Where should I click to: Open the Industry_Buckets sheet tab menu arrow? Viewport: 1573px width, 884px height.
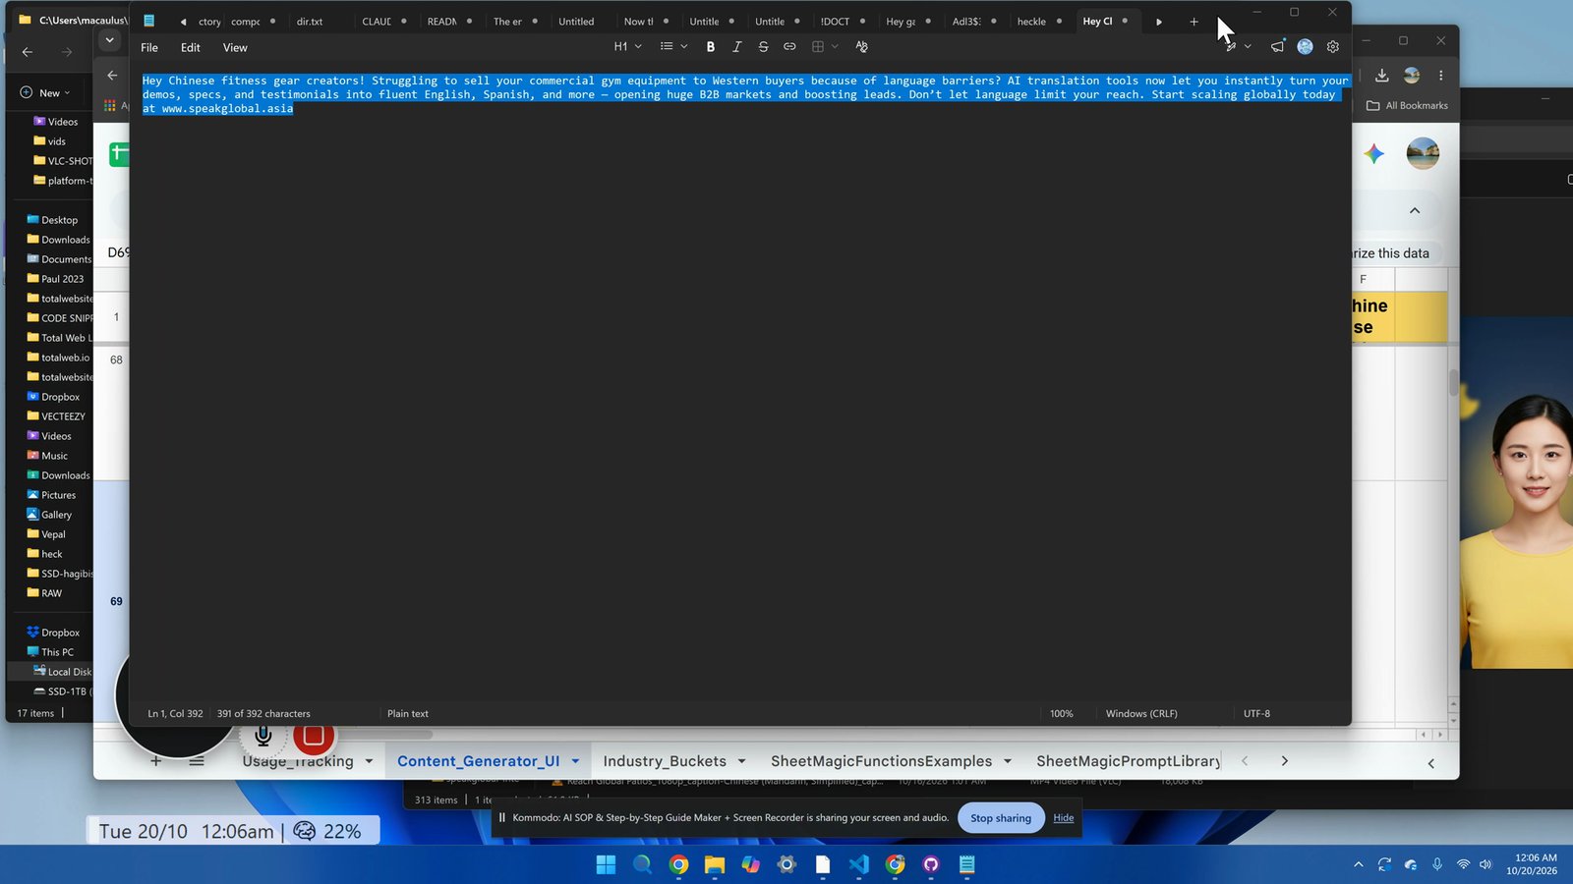pos(741,761)
